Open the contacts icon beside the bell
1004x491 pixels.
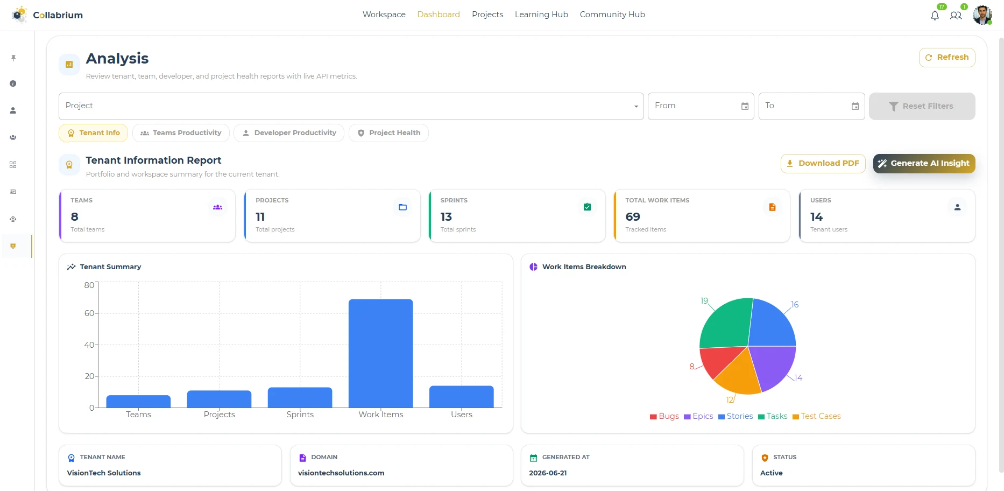pos(956,16)
